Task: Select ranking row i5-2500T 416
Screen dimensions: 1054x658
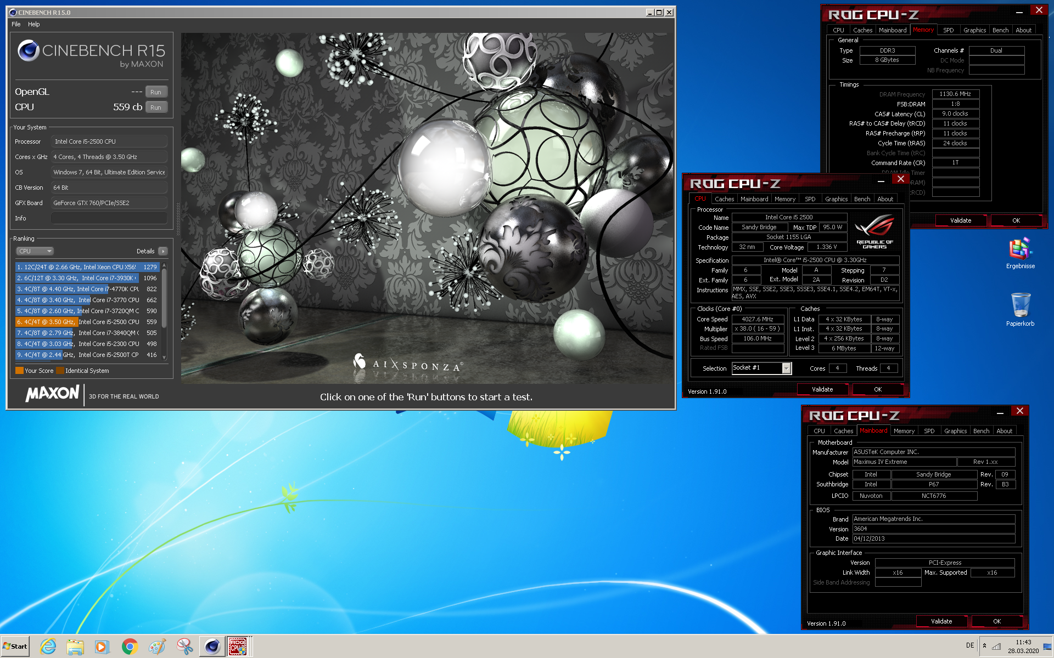Action: coord(87,355)
